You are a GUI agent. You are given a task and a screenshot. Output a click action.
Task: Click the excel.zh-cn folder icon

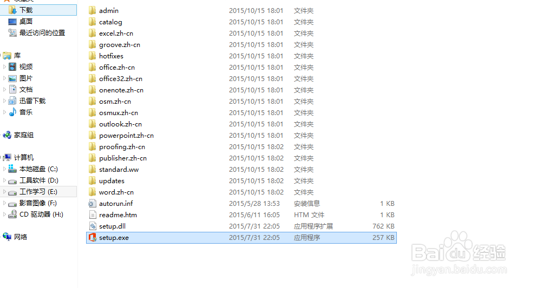click(92, 34)
